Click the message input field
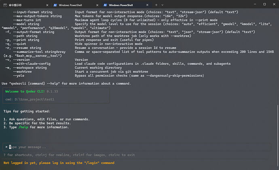The image size is (279, 170). (x=137, y=147)
